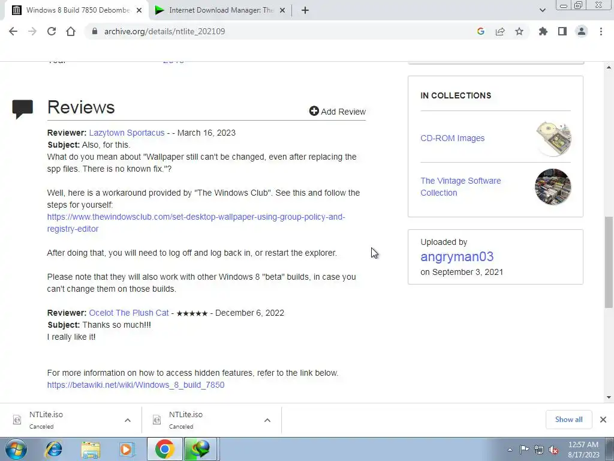The width and height of the screenshot is (614, 461).
Task: Open the betawiki Windows 8 build 7850 link
Action: point(136,385)
